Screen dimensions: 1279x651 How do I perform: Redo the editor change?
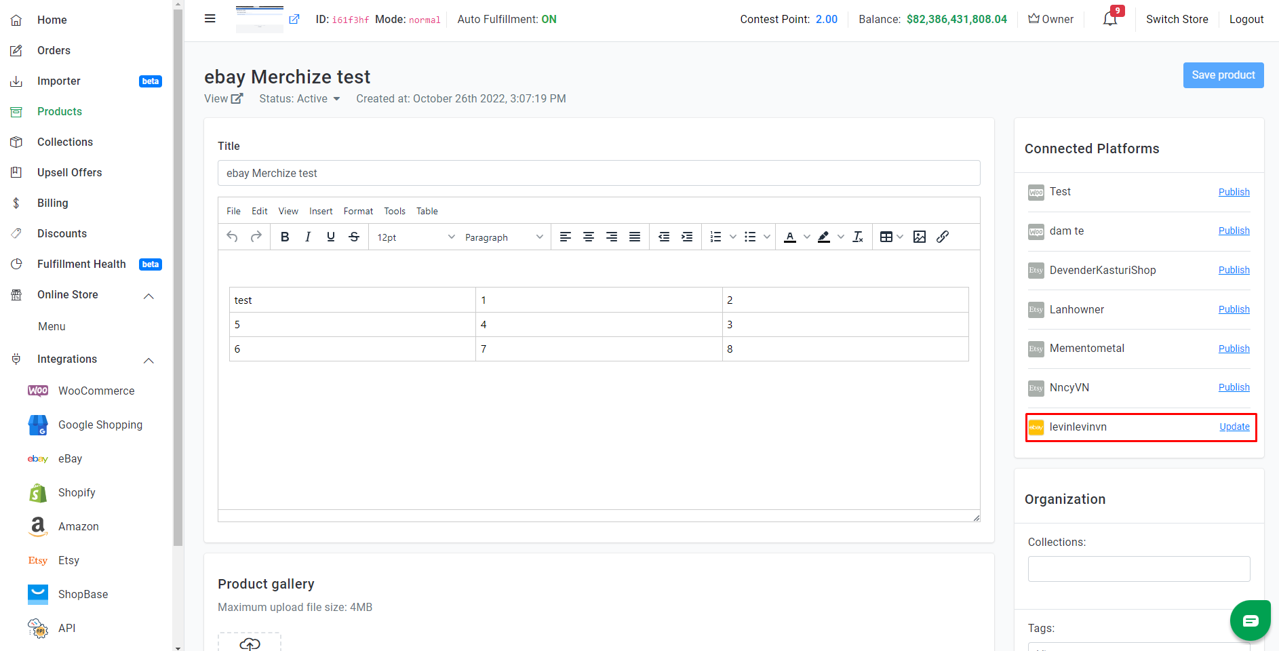256,237
